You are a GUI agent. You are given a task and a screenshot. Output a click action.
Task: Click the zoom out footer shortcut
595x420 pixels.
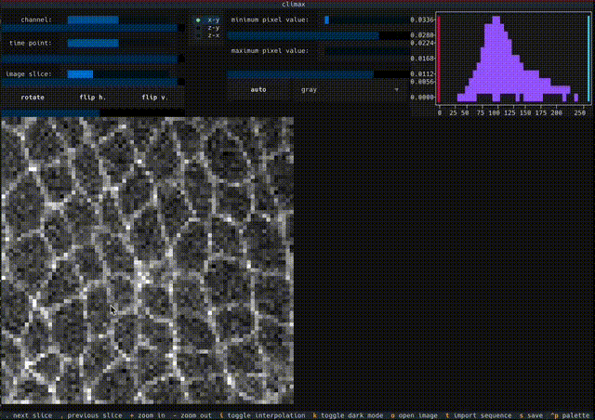point(192,415)
